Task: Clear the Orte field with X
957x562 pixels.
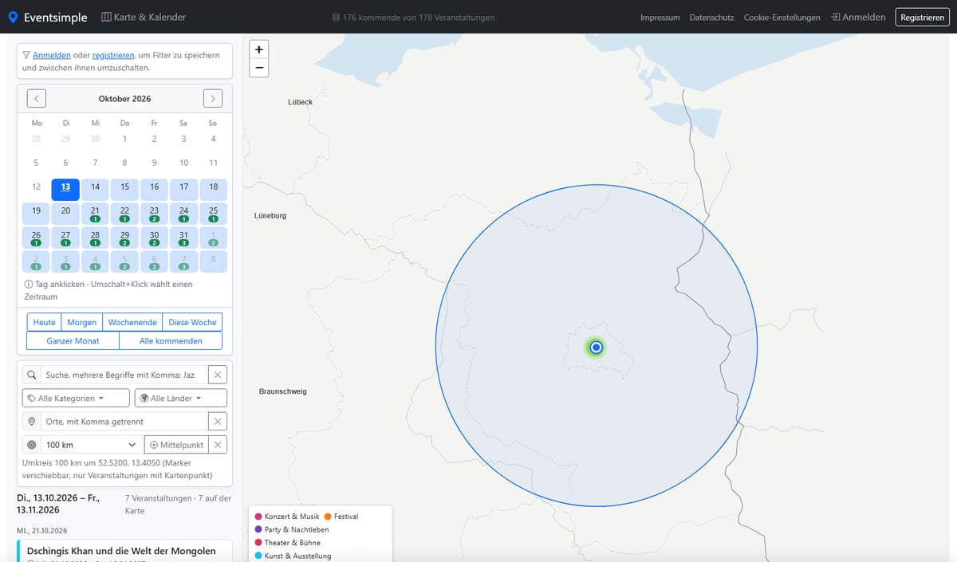Action: [x=218, y=421]
